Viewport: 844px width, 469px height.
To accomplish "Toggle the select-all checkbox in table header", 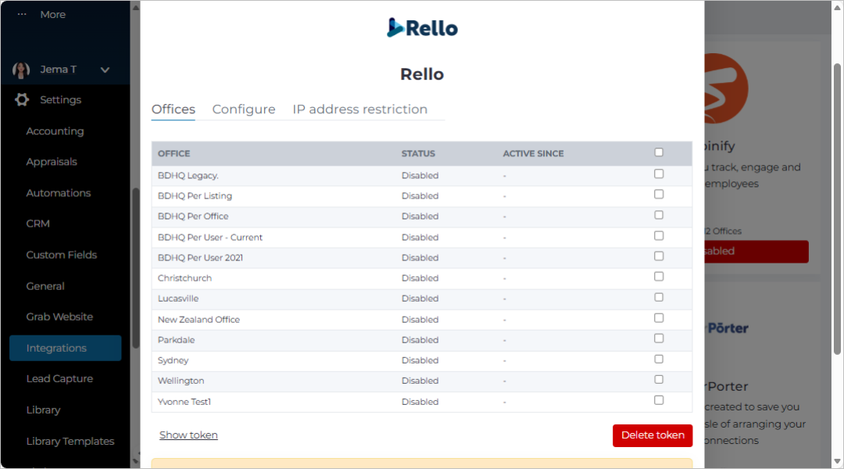I will [x=659, y=152].
